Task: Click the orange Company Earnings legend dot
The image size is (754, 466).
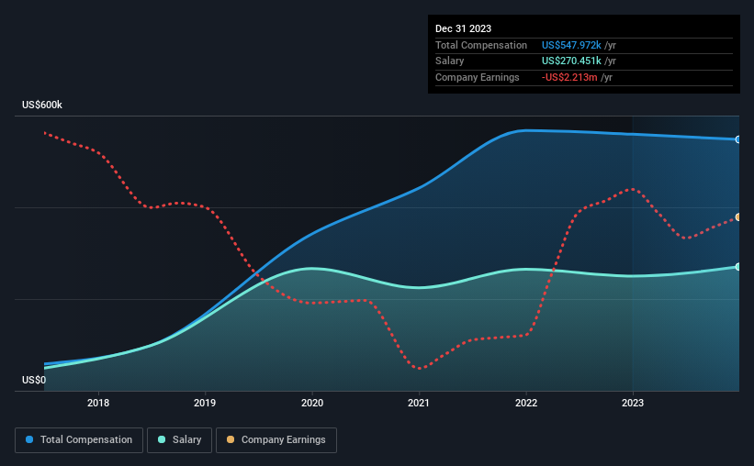Action: 231,439
